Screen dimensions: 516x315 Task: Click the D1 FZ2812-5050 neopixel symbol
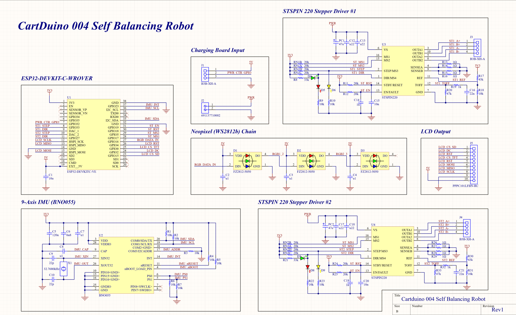coord(248,161)
